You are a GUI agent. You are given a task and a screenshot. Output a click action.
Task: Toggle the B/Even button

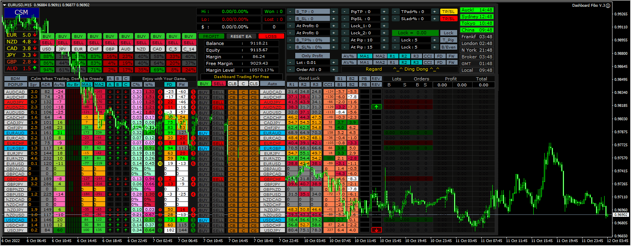(449, 47)
